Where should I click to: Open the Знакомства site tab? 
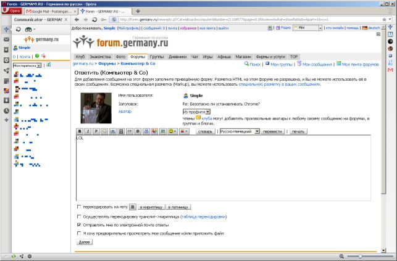pos(100,57)
